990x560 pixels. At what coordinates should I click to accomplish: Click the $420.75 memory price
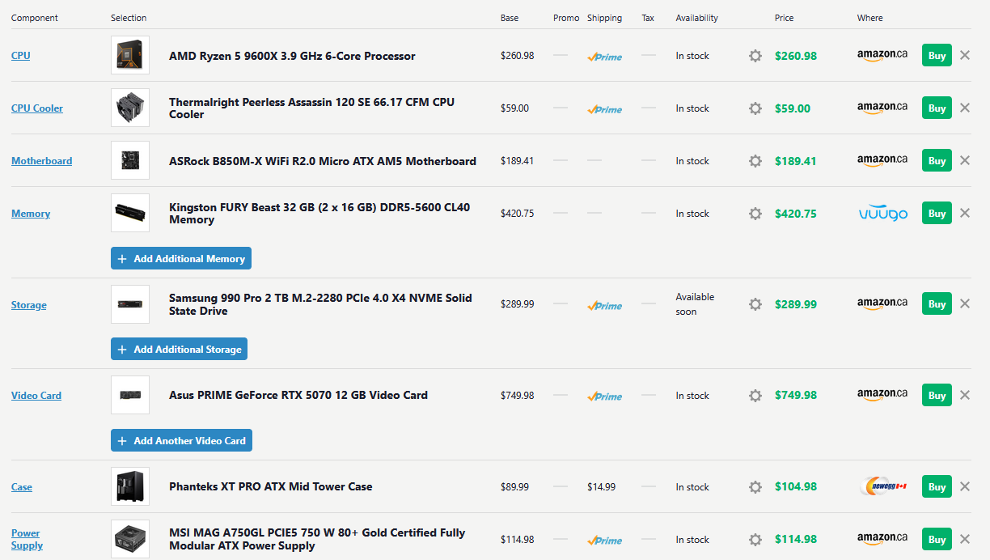(x=796, y=214)
